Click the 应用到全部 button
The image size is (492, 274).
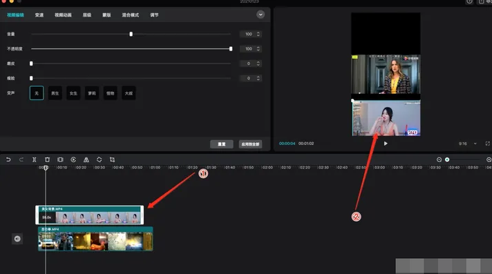pyautogui.click(x=250, y=144)
